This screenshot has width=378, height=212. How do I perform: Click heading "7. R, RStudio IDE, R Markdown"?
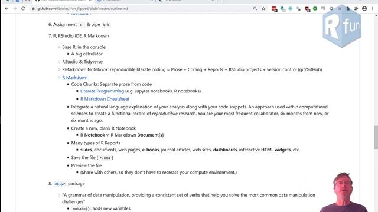pyautogui.click(x=79, y=36)
